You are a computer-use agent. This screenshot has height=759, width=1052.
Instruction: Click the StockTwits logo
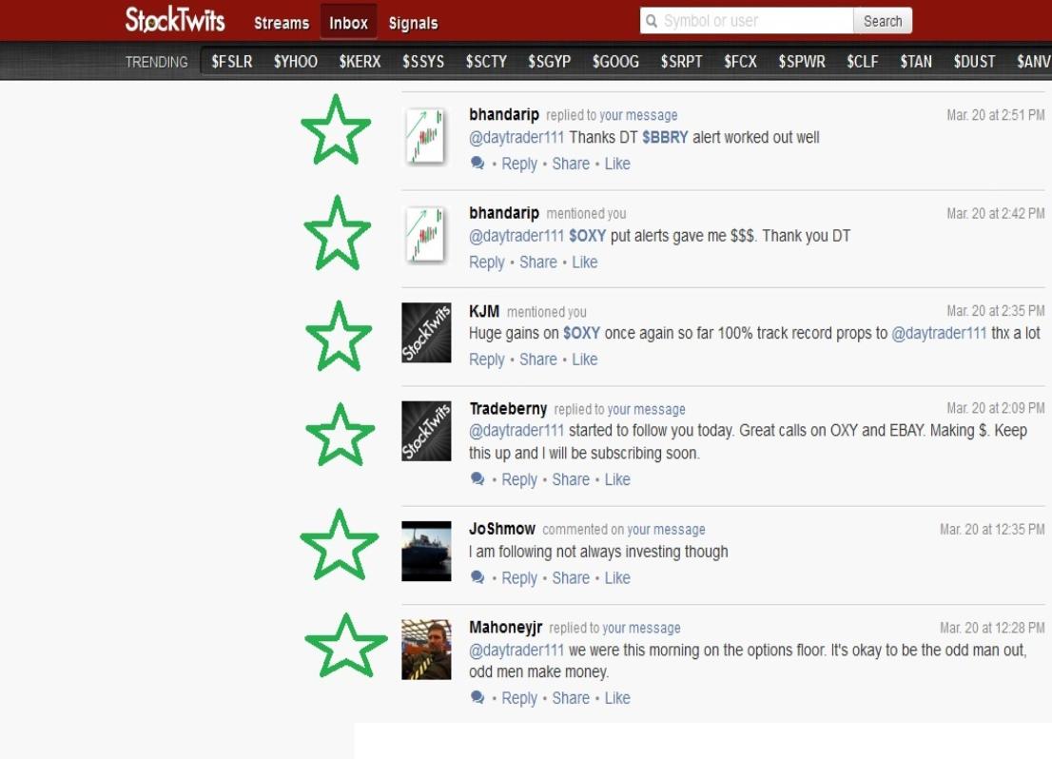click(x=174, y=19)
